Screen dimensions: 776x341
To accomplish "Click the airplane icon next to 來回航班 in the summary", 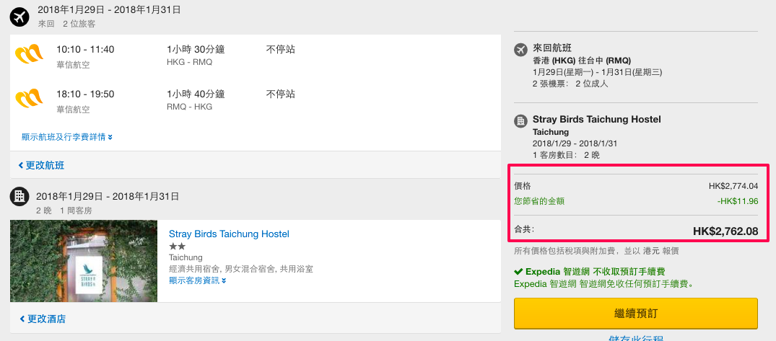I will (x=520, y=50).
